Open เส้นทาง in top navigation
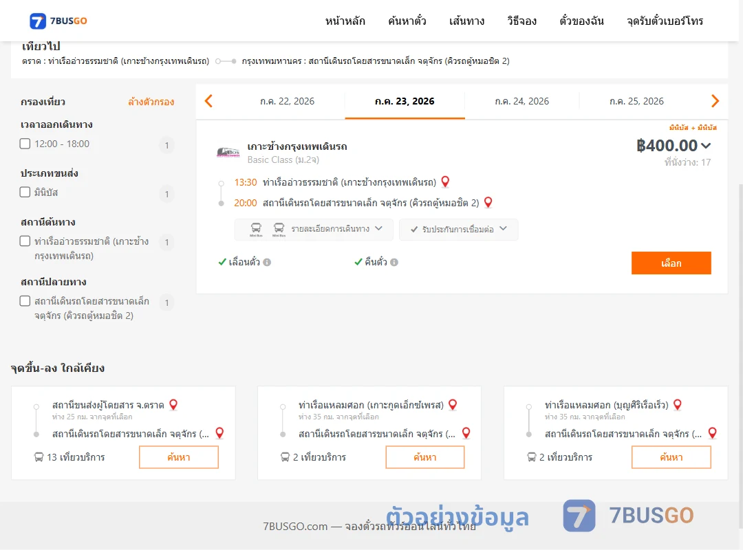The height and width of the screenshot is (550, 743). click(466, 21)
